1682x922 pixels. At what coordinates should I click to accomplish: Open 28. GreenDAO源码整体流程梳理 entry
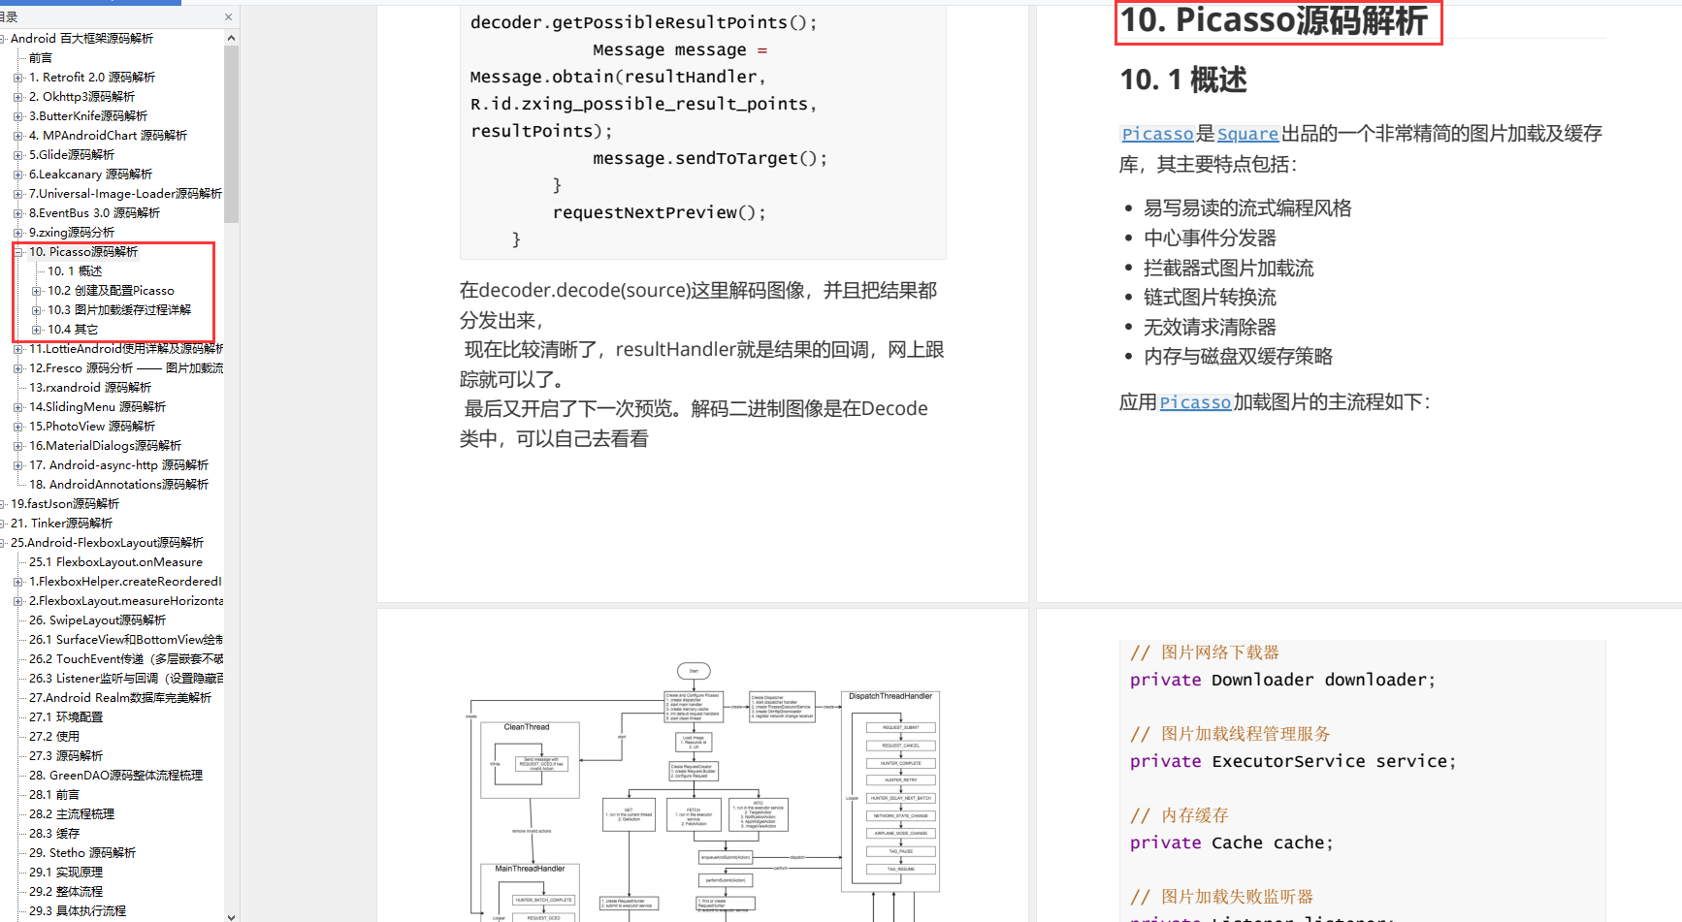pos(115,776)
